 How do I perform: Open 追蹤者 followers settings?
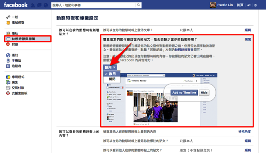coord(17,66)
